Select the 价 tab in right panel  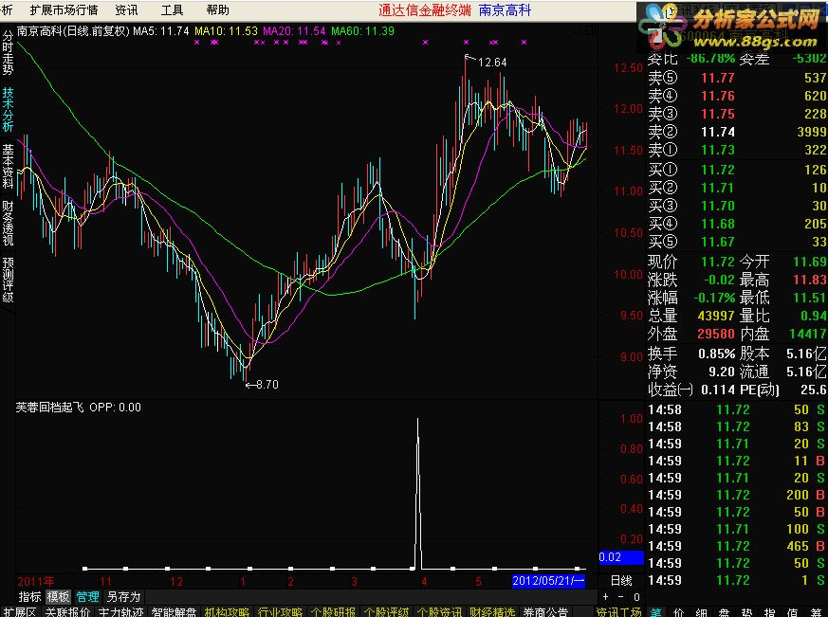coord(678,612)
